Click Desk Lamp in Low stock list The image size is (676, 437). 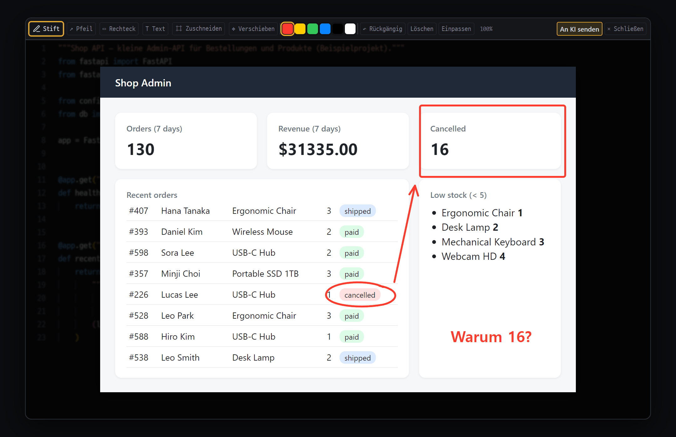coord(470,227)
